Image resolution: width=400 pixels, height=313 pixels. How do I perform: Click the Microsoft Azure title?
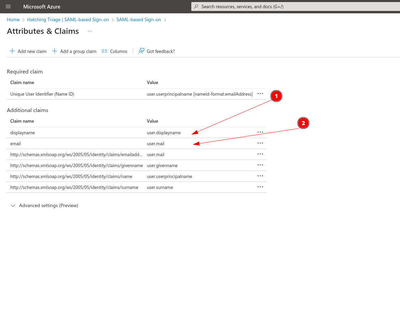coord(42,6)
